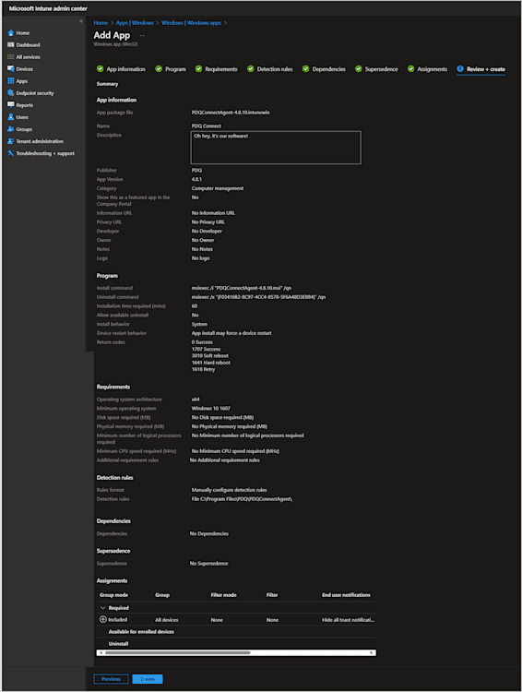
Task: Select the Users sidebar icon
Action: (10, 117)
